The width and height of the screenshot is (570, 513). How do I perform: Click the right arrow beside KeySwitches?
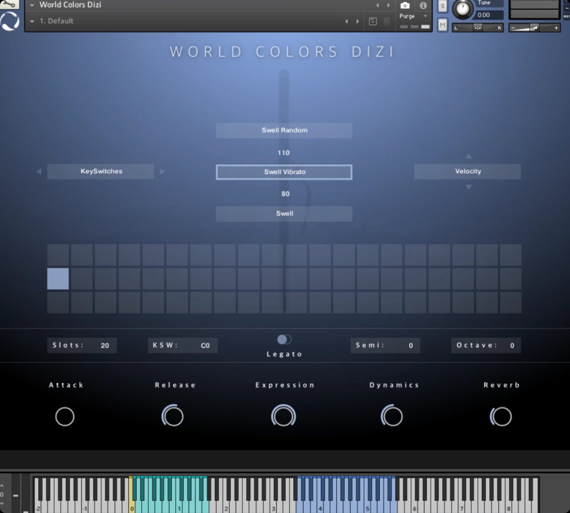(162, 171)
